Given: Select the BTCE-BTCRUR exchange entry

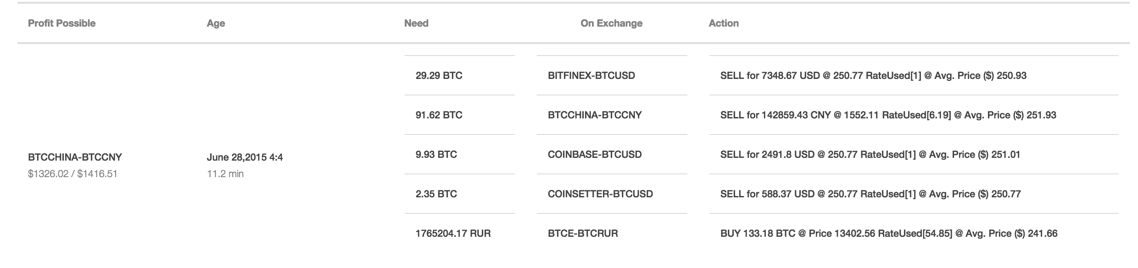Looking at the screenshot, I should pyautogui.click(x=583, y=234).
